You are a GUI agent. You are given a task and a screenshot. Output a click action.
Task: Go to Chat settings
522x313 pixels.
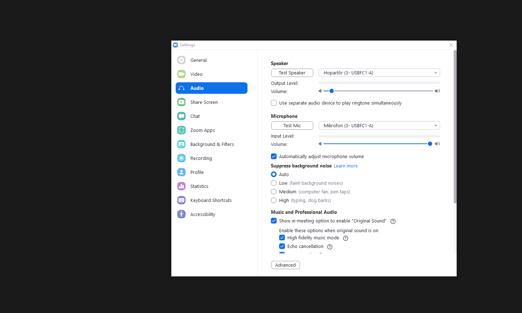coord(212,116)
